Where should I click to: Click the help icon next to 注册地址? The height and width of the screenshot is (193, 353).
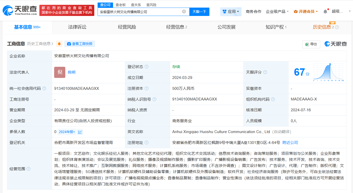click(x=147, y=143)
